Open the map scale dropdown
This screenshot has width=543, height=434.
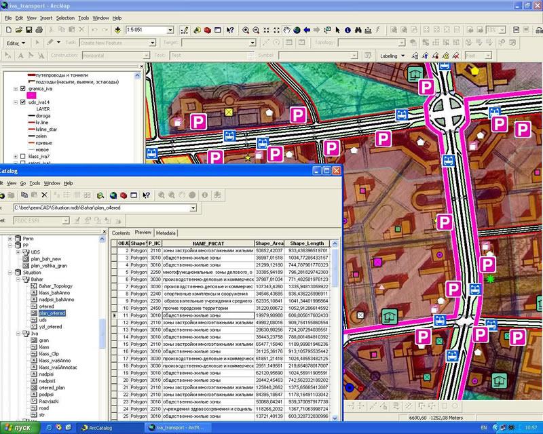[x=169, y=31]
